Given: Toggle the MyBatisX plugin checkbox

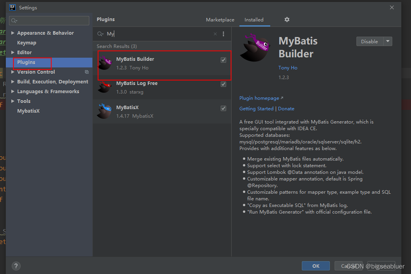Looking at the screenshot, I should point(223,108).
